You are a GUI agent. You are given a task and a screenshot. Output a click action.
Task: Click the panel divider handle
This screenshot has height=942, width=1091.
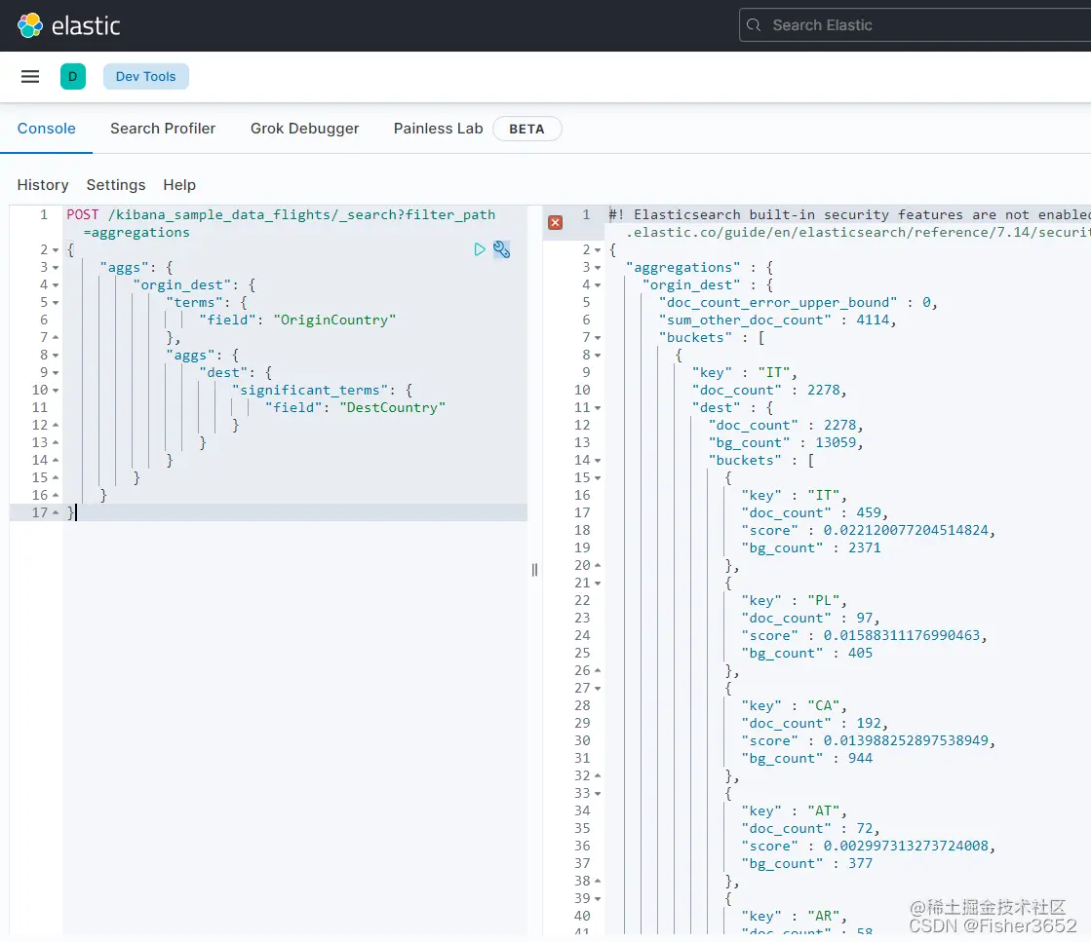pos(534,570)
